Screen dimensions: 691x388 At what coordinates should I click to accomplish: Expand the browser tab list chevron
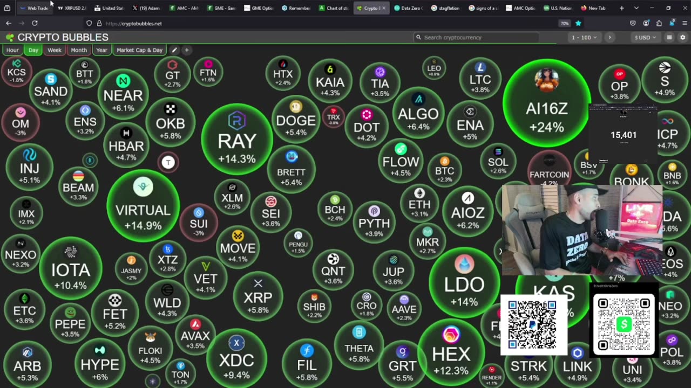click(x=636, y=8)
